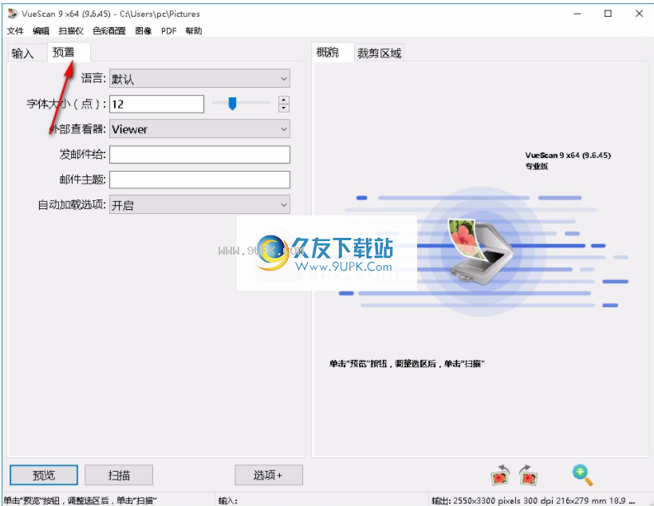Expand the 外部查看器 Viewer dropdown
This screenshot has width=654, height=506.
pyautogui.click(x=199, y=129)
